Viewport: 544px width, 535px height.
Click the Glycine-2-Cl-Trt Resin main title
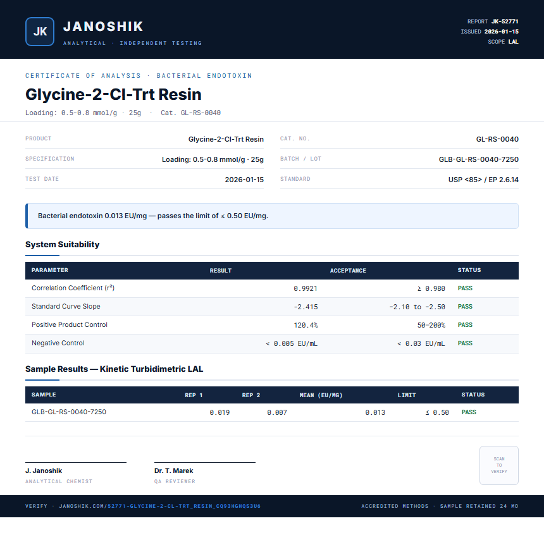pyautogui.click(x=113, y=94)
